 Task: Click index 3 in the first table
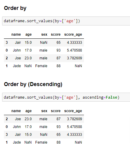coord(7,43)
